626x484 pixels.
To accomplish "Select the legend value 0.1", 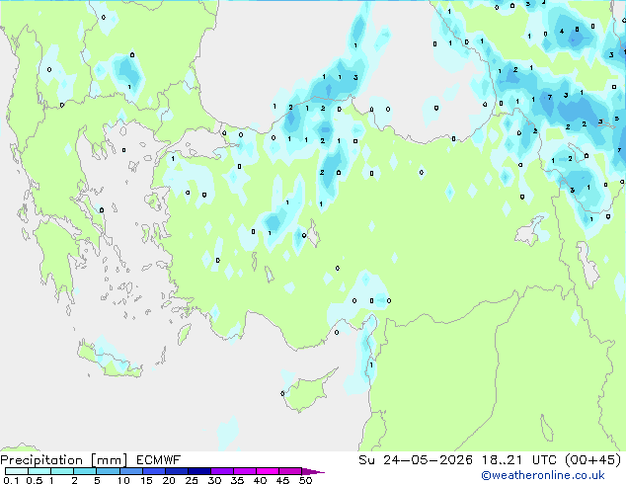I will [11, 480].
